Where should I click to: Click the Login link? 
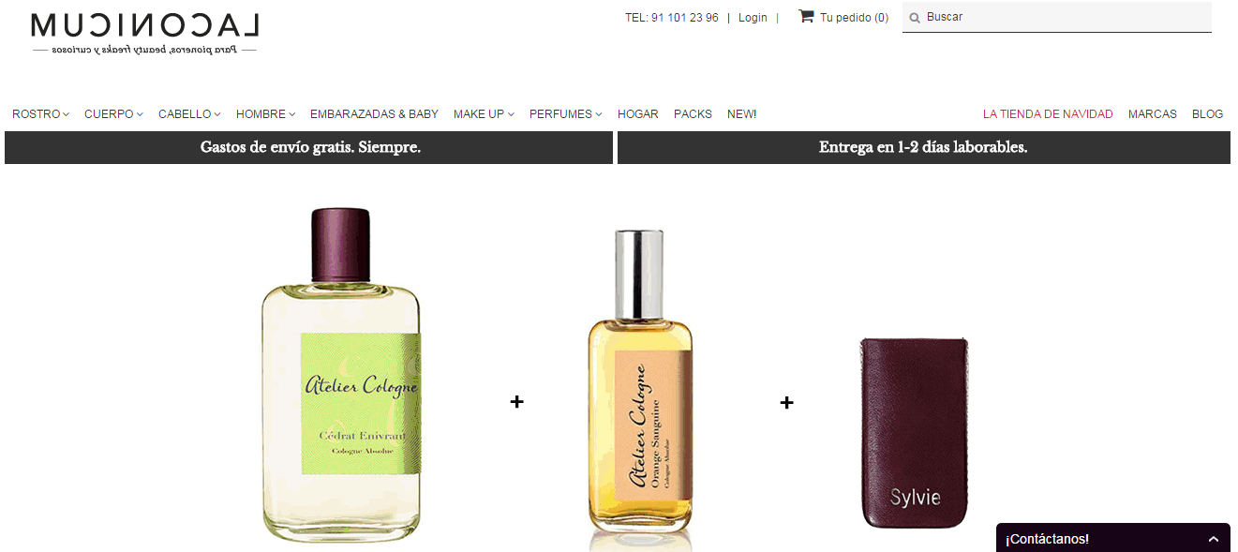753,18
